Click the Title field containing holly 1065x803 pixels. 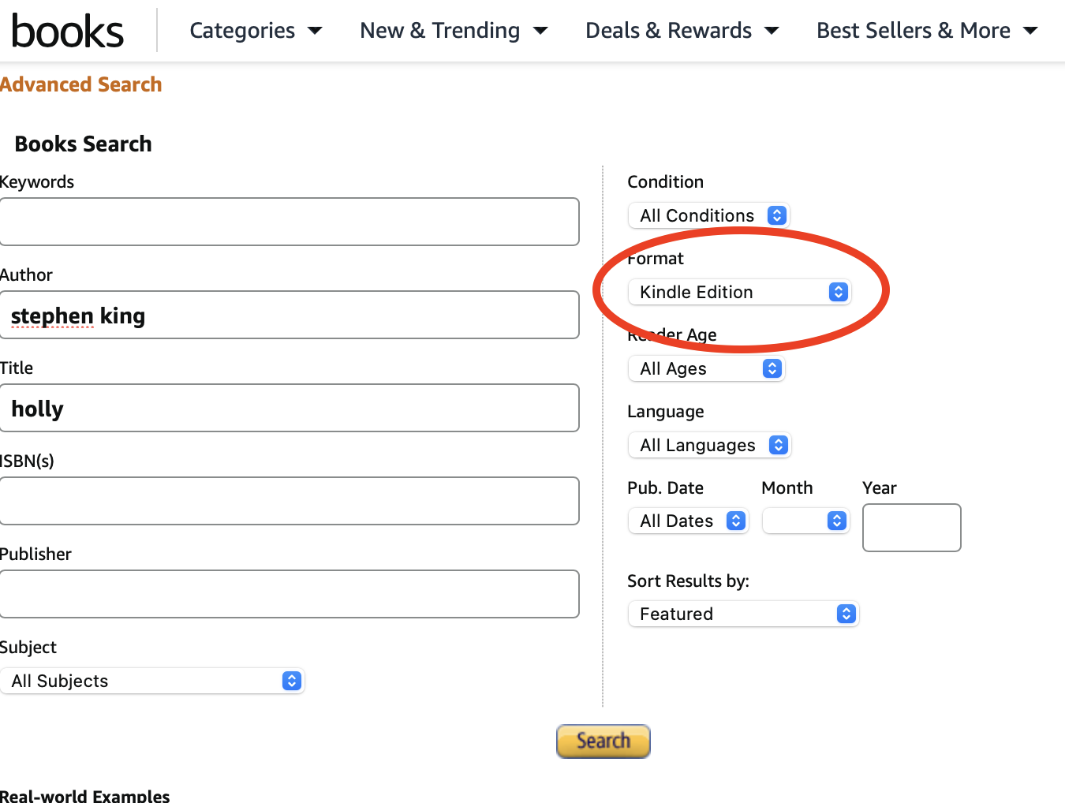click(290, 408)
